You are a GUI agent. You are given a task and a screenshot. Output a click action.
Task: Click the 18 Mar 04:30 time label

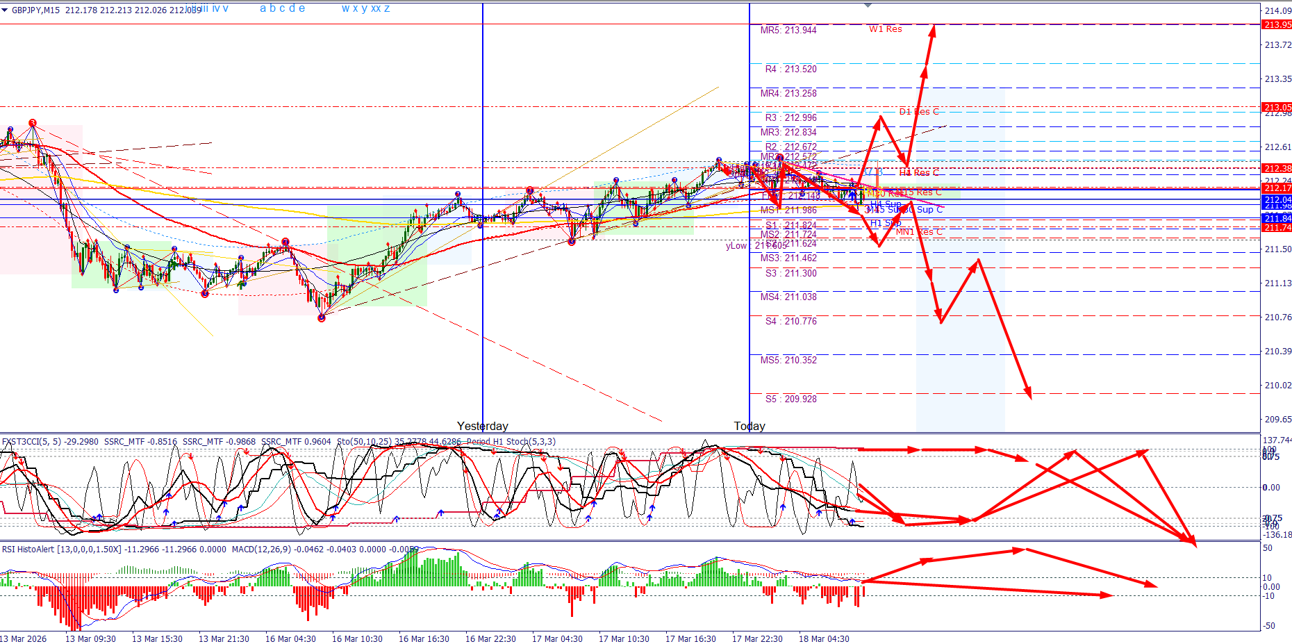click(824, 638)
